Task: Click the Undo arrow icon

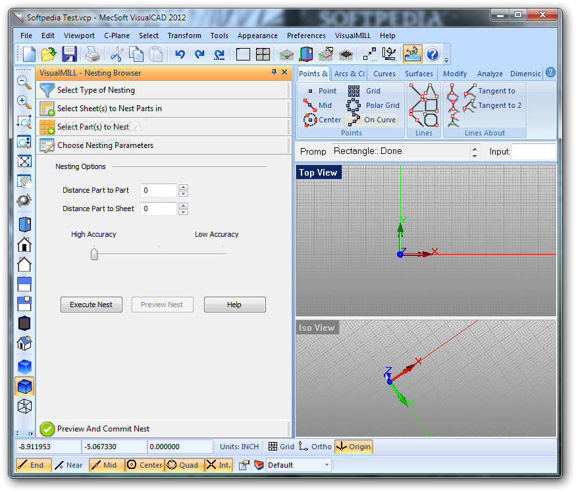Action: click(180, 55)
